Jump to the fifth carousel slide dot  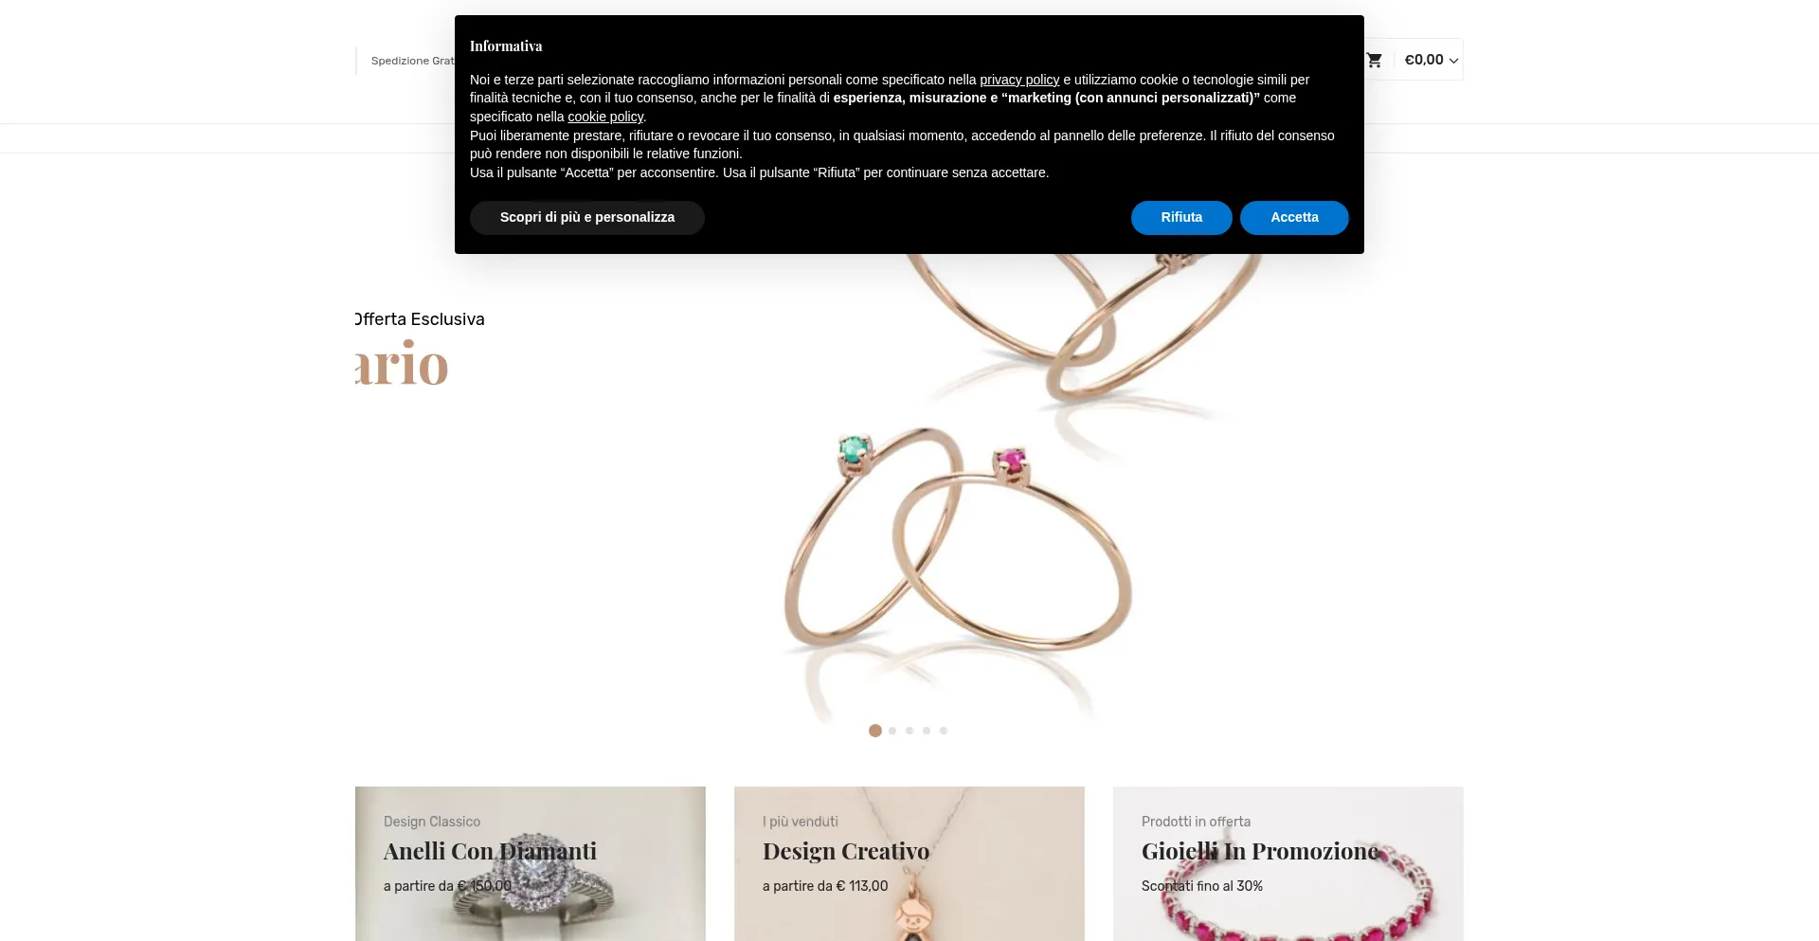coord(944,731)
